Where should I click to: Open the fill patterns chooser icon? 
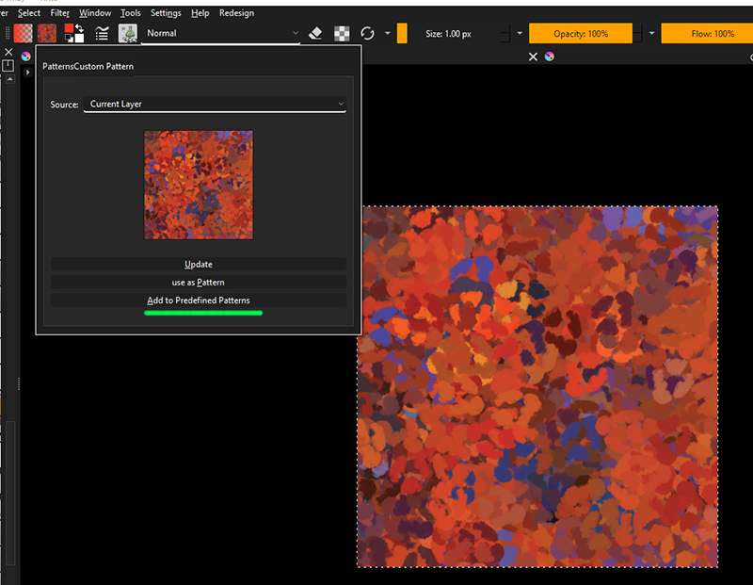47,33
